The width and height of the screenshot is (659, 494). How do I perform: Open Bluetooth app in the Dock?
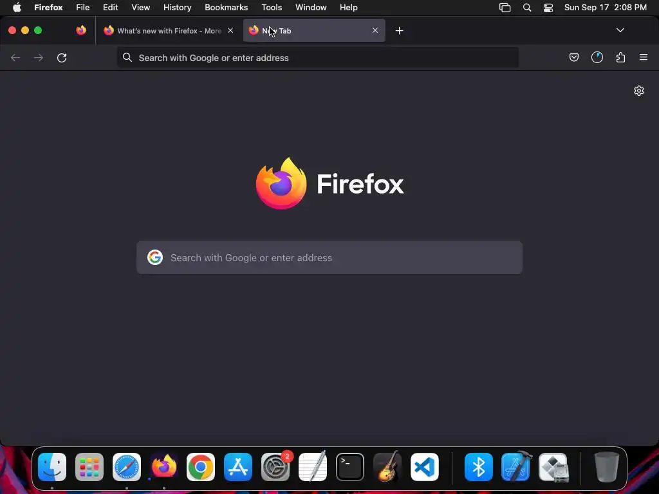[479, 467]
